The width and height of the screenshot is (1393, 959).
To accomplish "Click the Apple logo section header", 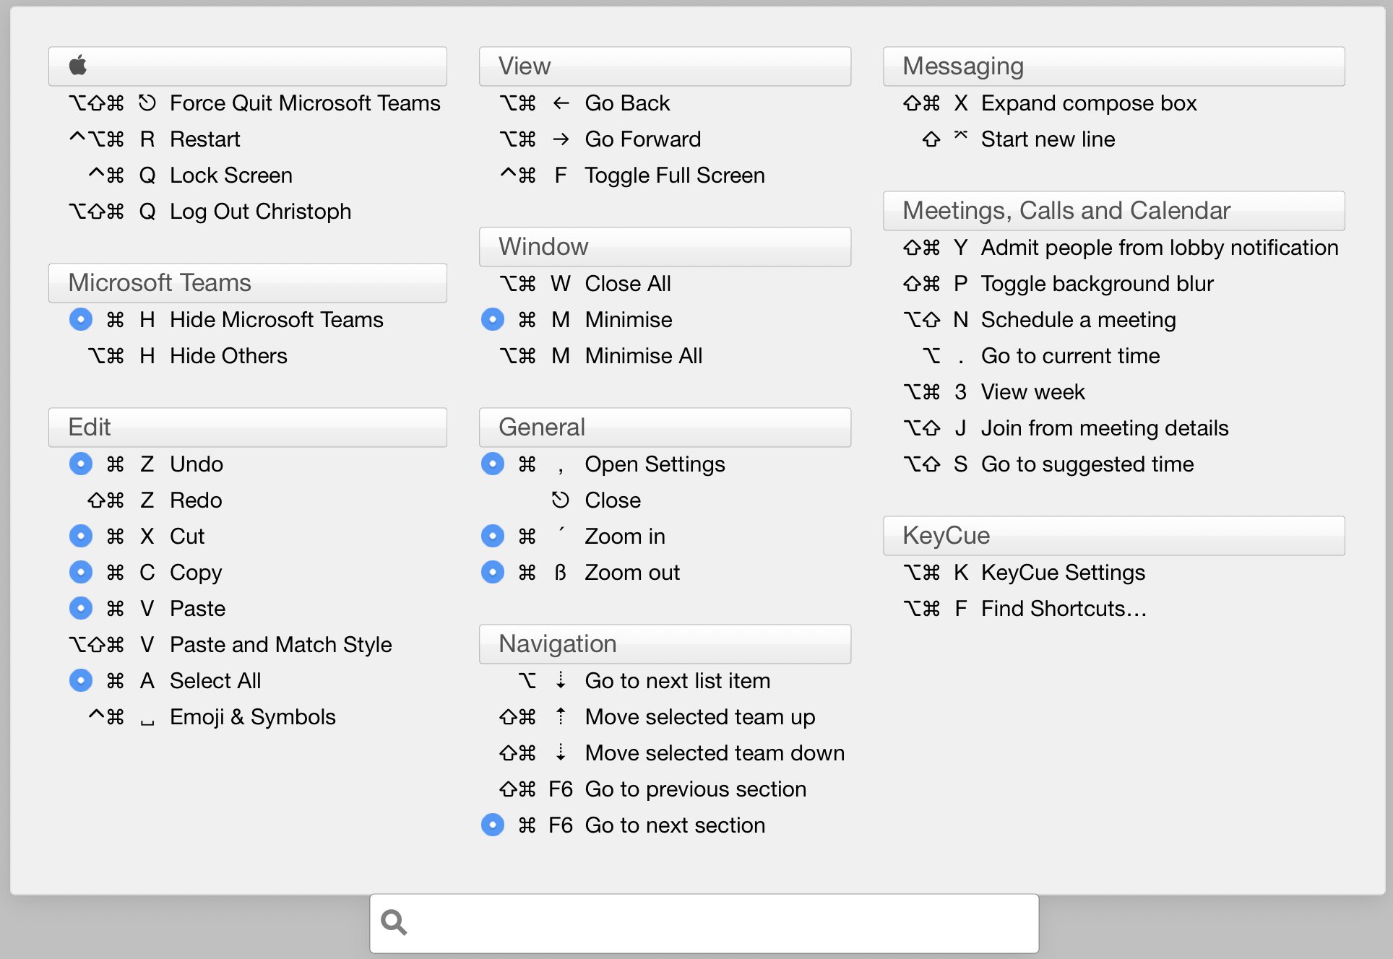I will coord(247,66).
